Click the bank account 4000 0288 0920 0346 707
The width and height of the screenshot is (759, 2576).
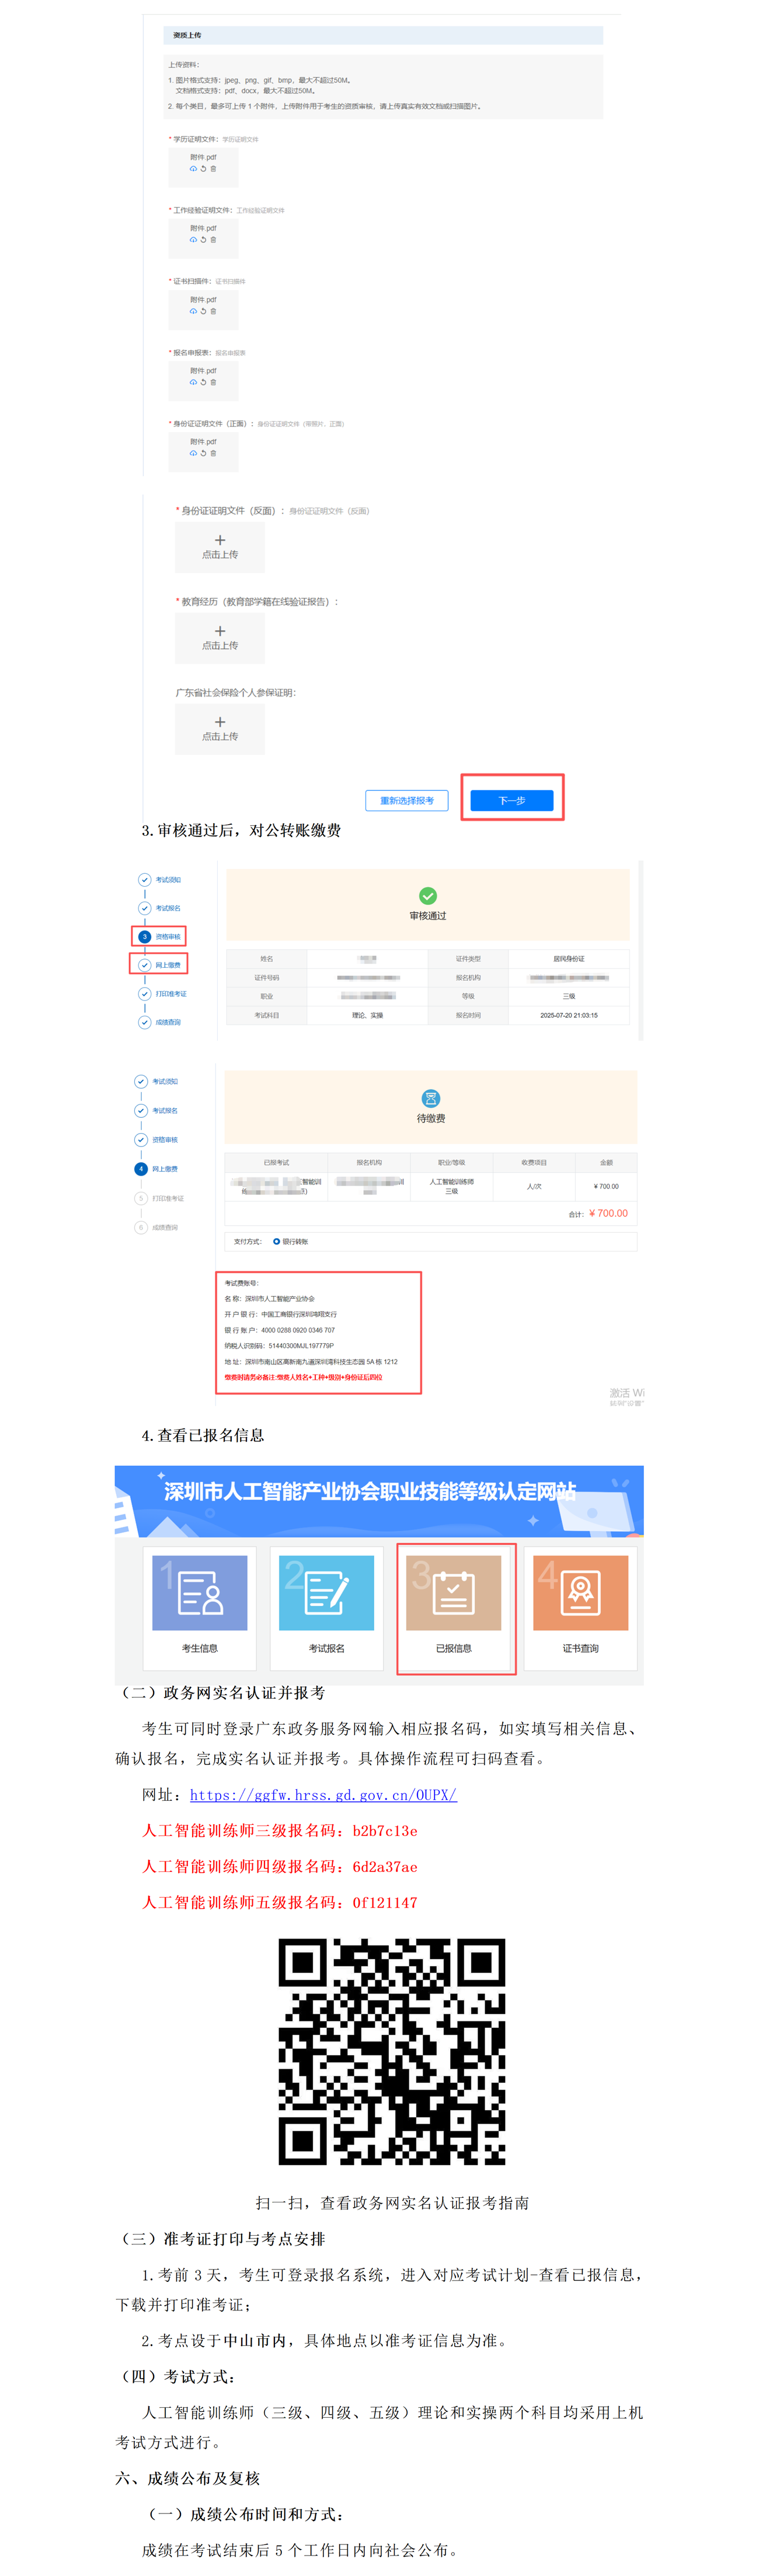[298, 1330]
